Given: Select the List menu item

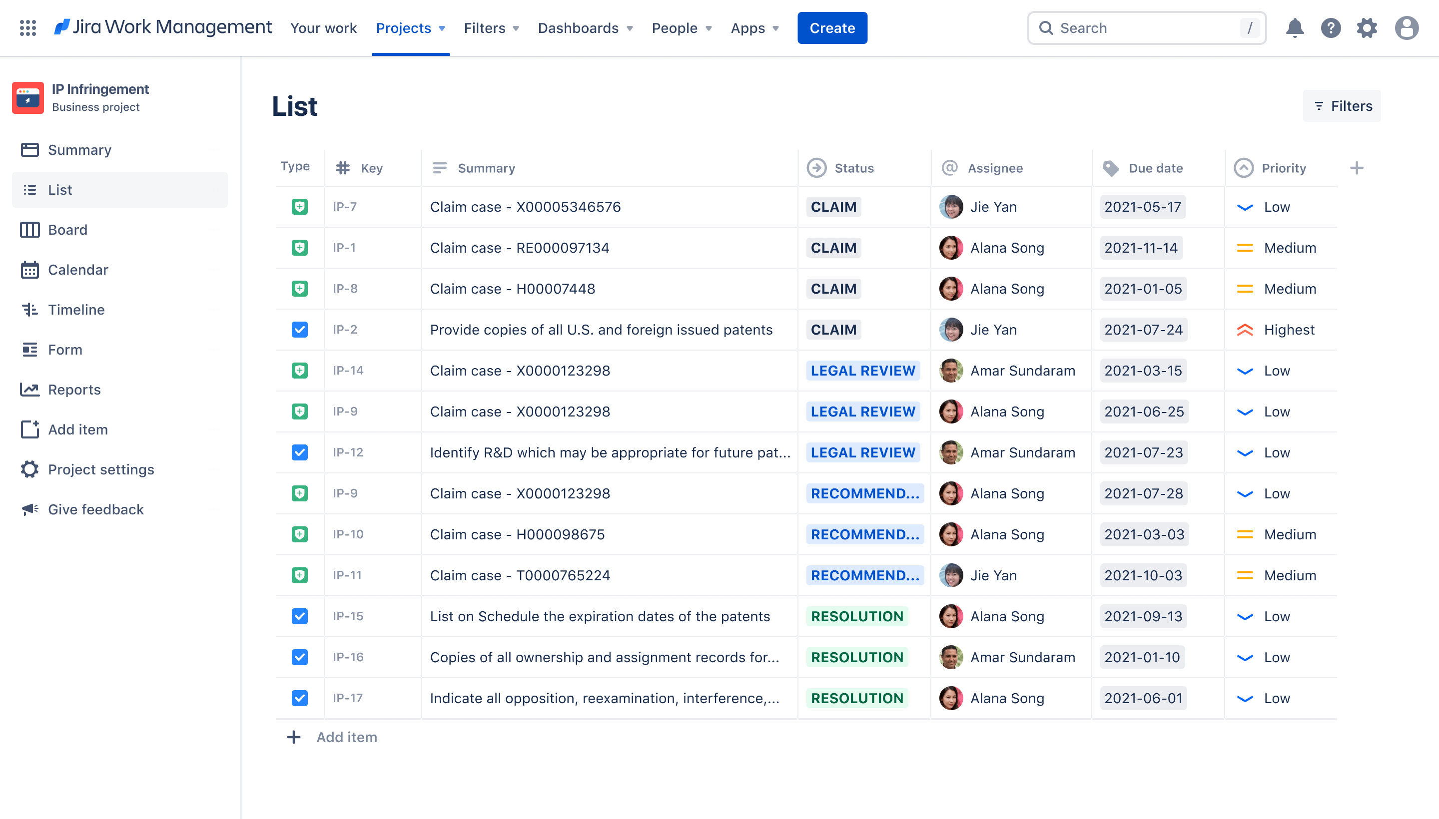Looking at the screenshot, I should [59, 189].
